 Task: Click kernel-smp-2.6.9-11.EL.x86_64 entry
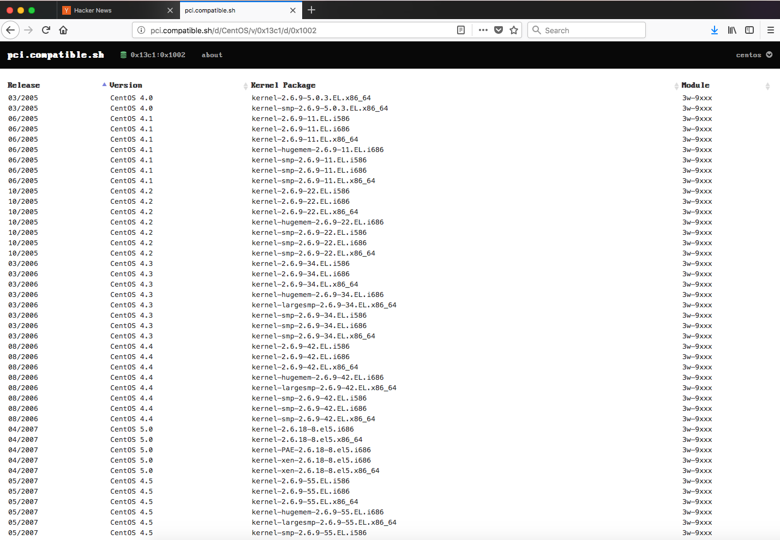pyautogui.click(x=313, y=181)
